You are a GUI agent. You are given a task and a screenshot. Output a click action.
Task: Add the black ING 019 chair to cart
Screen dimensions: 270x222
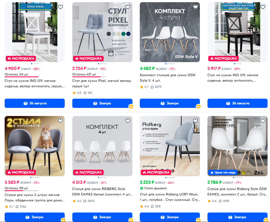click(237, 103)
